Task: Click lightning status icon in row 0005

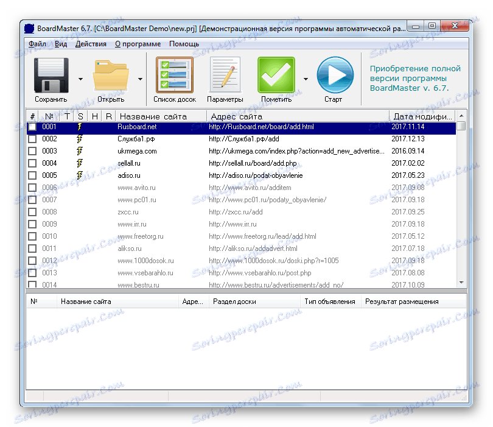Action: point(80,175)
